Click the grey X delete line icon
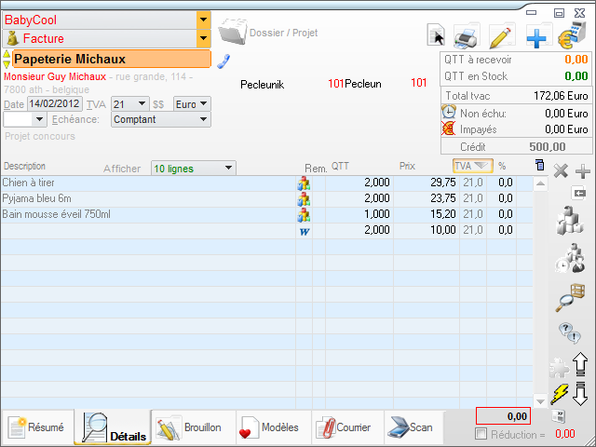The height and width of the screenshot is (447, 596). click(x=561, y=171)
